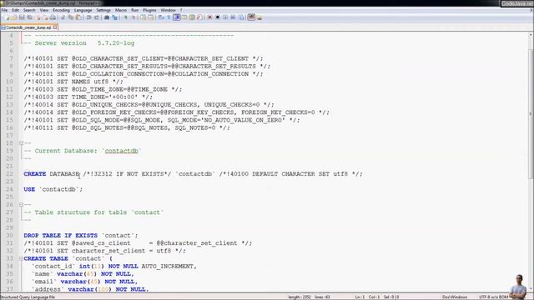Click the spell-check ABC plugin icon
The width and height of the screenshot is (534, 300).
click(x=251, y=17)
